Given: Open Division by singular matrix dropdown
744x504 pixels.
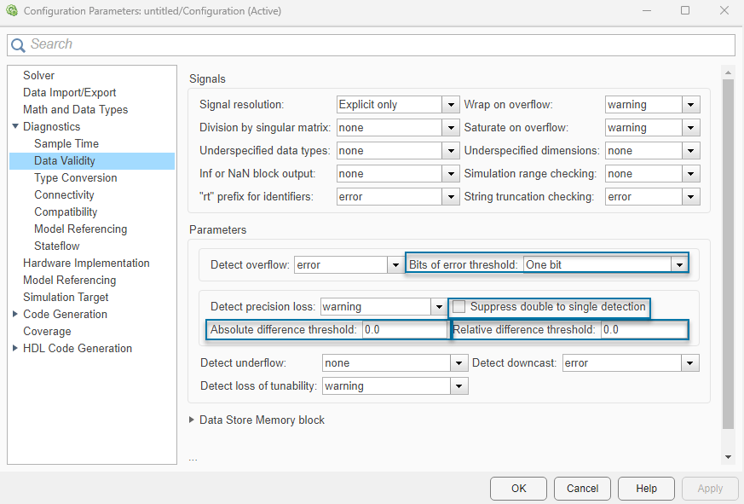Looking at the screenshot, I should click(398, 127).
